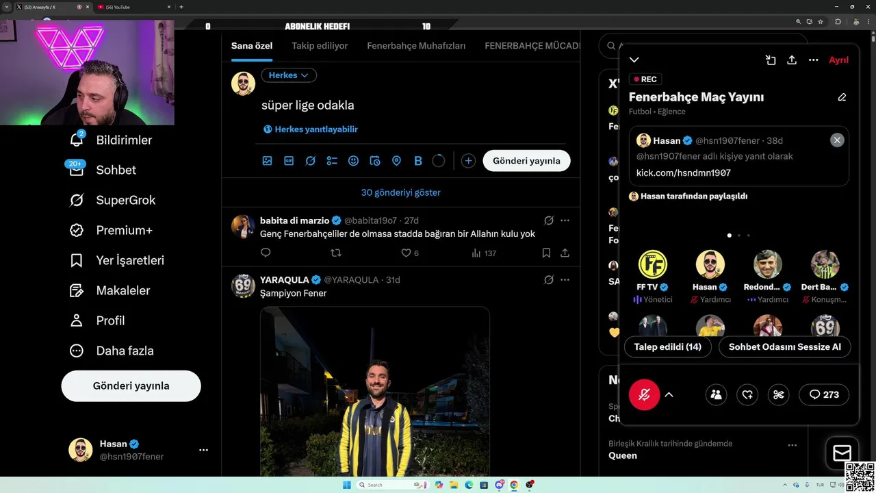
Task: Switch to Sana özel tab
Action: [x=252, y=46]
